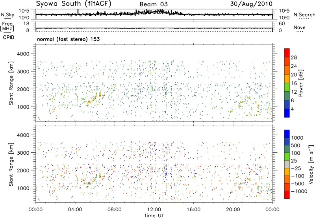315x218 pixels.
Task: Click the "-1000" label on Velocity color bar
Action: click(x=299, y=191)
